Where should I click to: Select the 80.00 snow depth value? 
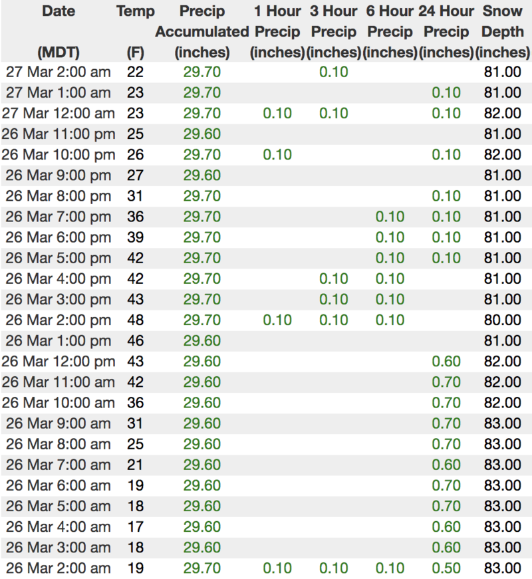(x=503, y=319)
